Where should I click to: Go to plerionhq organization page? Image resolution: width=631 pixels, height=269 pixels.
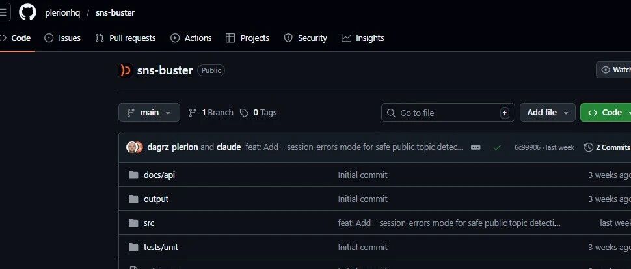pyautogui.click(x=62, y=13)
